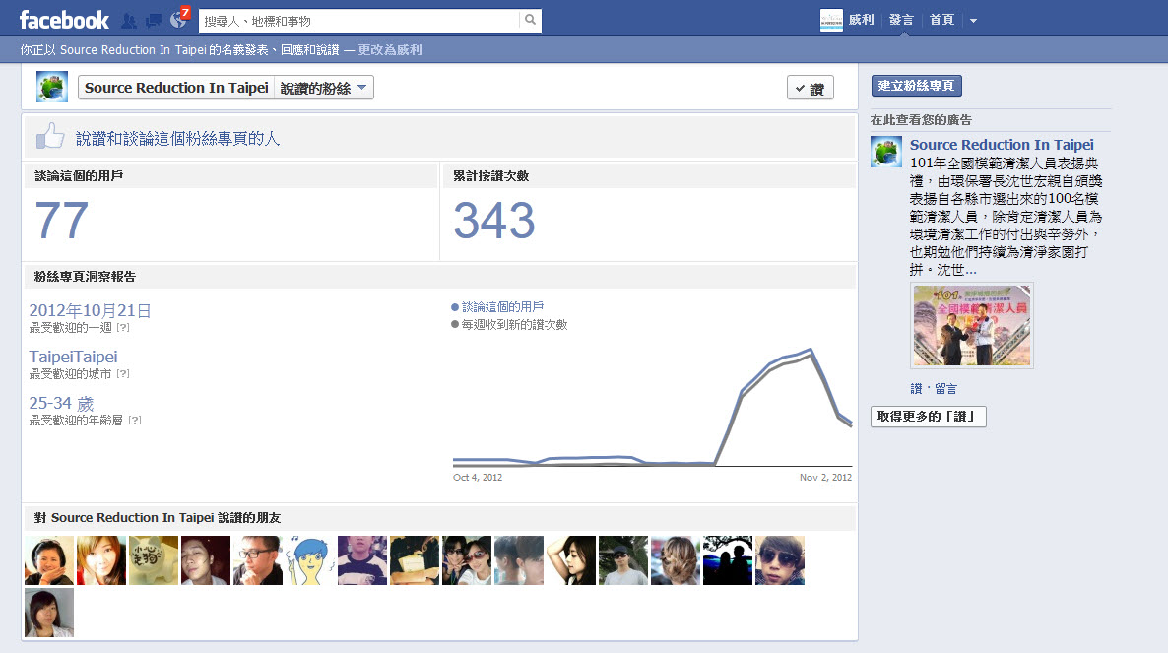Toggle the checked 讚 like button
The width and height of the screenshot is (1168, 653).
click(x=810, y=89)
